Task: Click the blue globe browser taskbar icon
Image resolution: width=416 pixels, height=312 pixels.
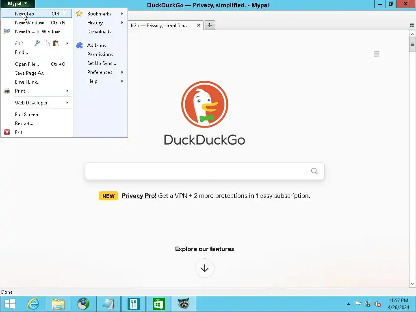Action: coord(83,304)
